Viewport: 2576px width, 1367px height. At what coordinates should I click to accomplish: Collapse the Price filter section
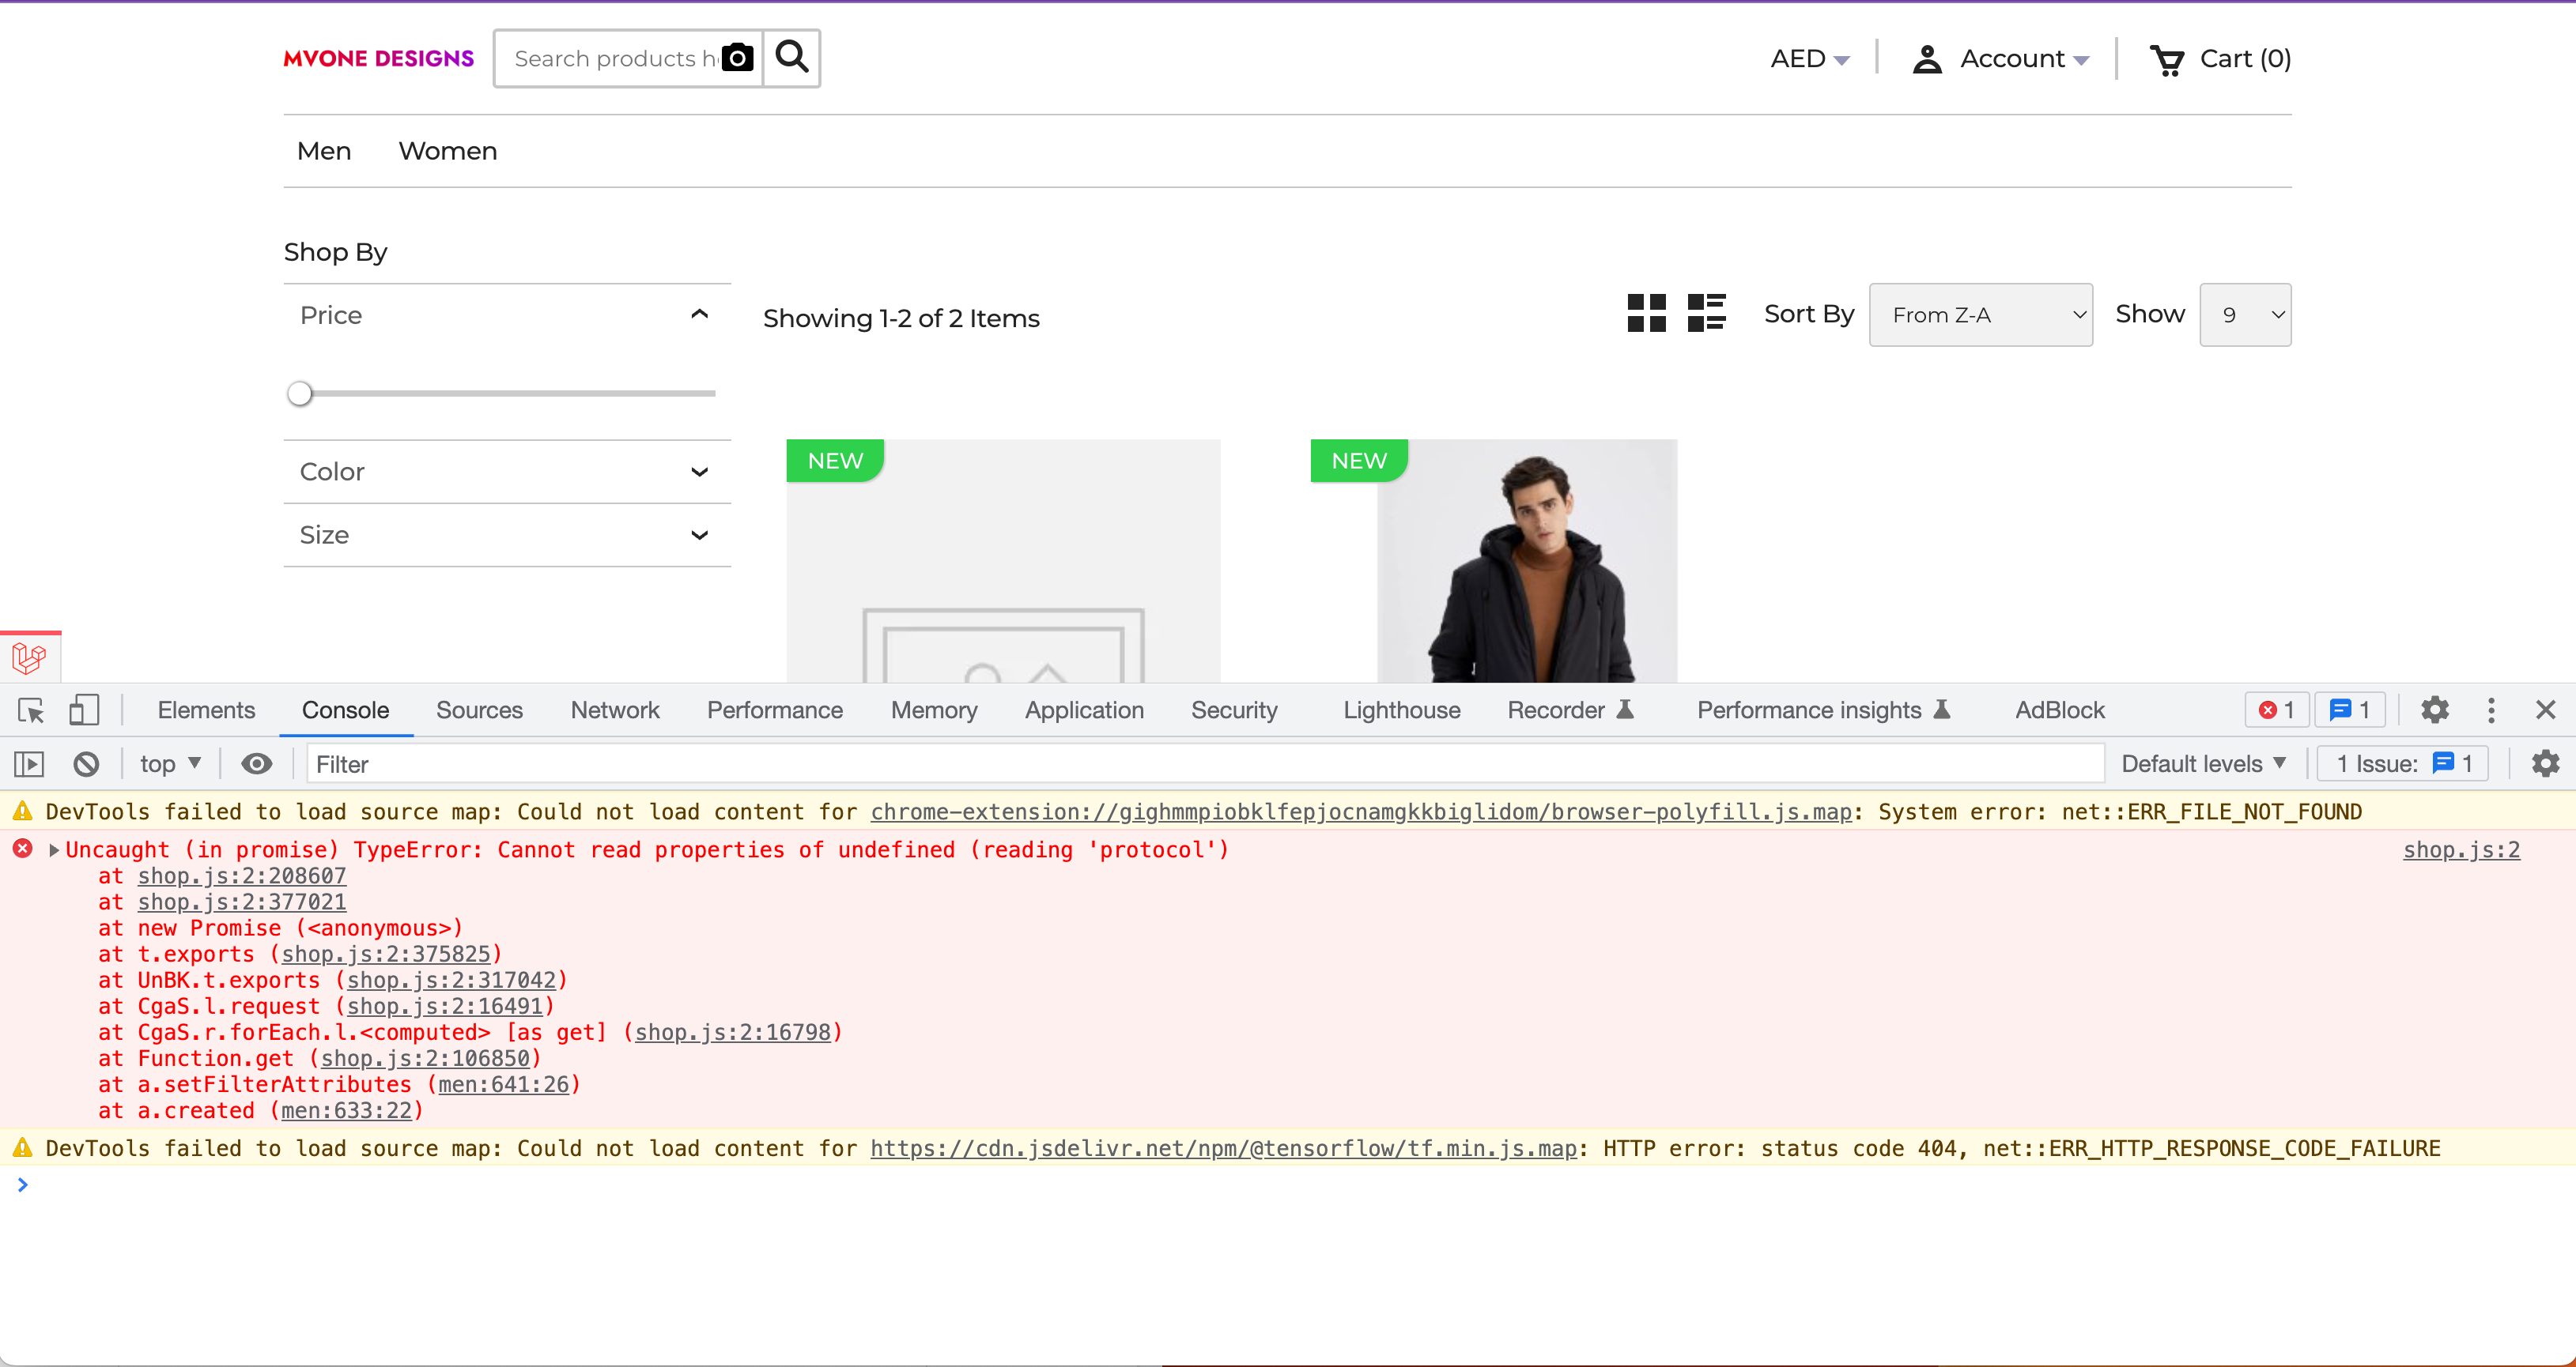[699, 314]
